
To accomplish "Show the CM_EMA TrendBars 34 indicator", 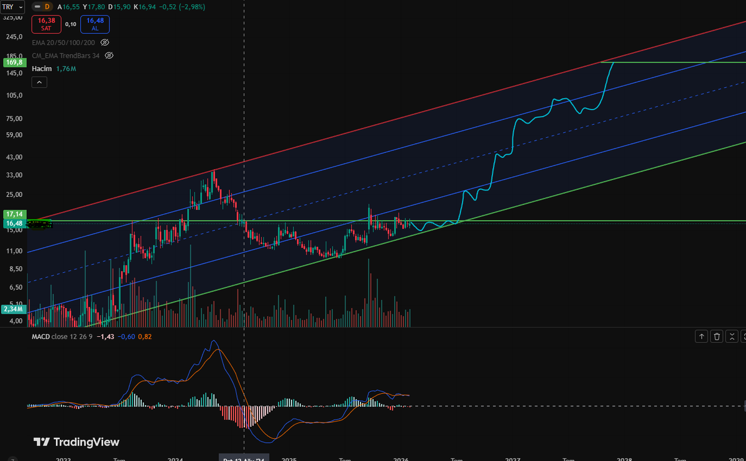I will tap(109, 55).
